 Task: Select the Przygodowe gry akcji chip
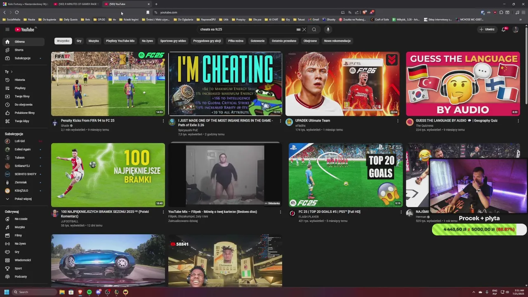coord(207,41)
